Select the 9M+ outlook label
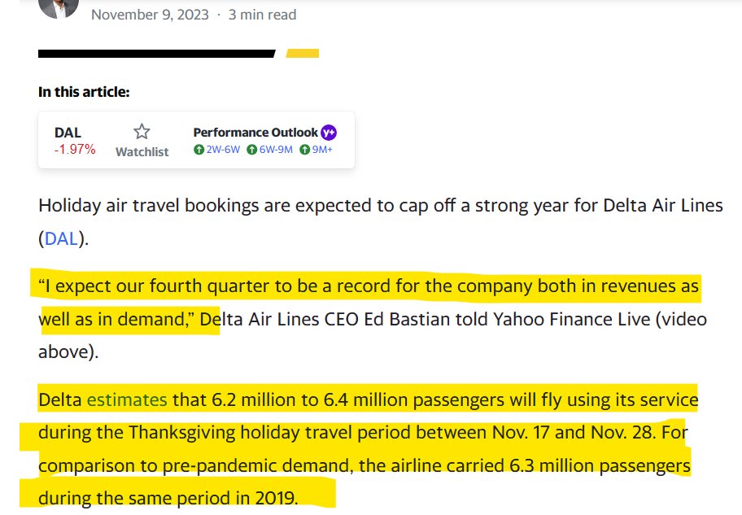The image size is (742, 515). (x=323, y=150)
